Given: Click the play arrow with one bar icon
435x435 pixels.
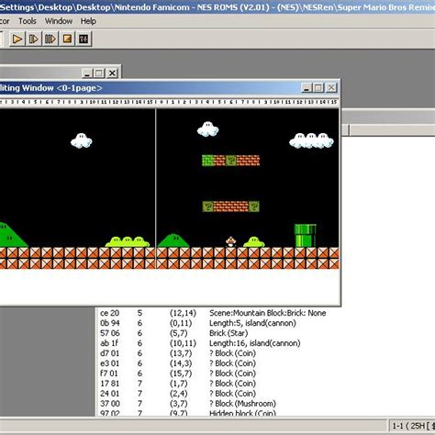Looking at the screenshot, I should pos(34,39).
